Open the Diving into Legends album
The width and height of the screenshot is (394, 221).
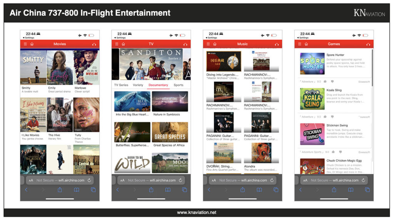224,61
